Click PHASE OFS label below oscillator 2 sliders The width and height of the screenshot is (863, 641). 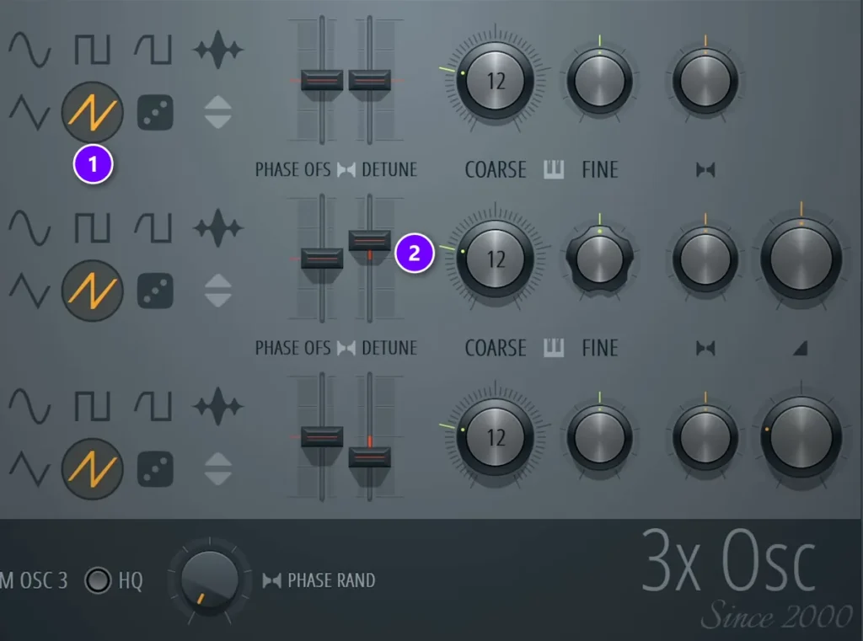coord(292,348)
